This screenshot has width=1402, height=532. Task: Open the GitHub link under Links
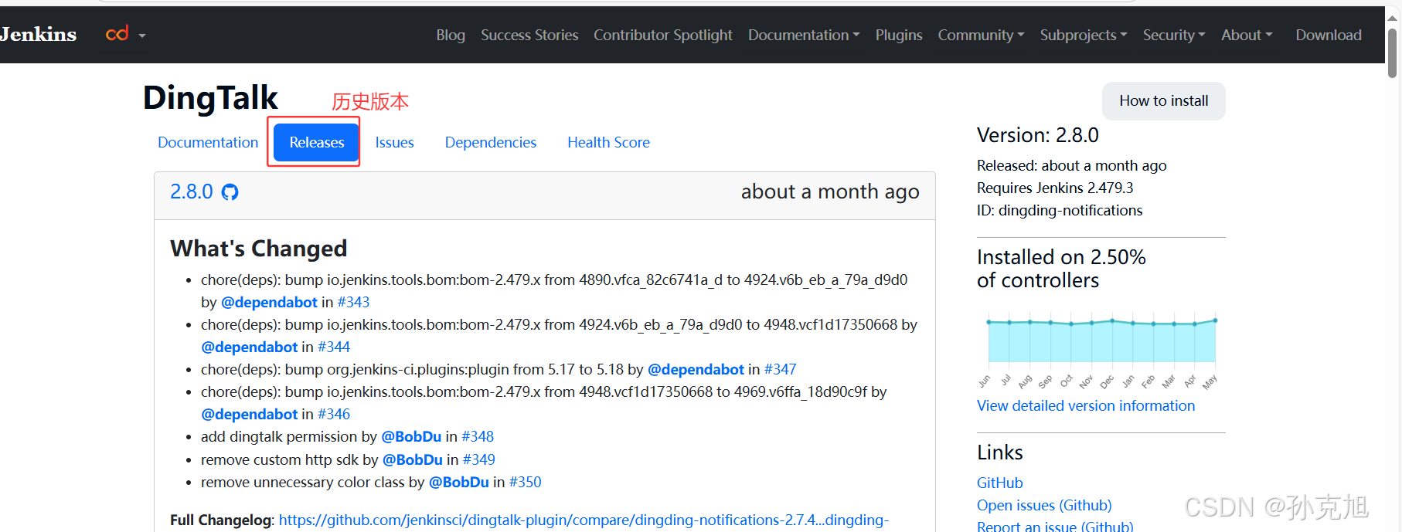[1000, 483]
